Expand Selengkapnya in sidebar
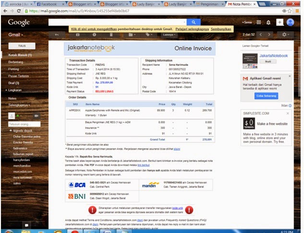 pos(19,105)
